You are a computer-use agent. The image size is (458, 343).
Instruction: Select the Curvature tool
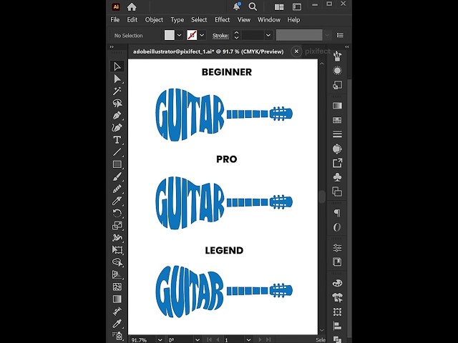(x=117, y=128)
